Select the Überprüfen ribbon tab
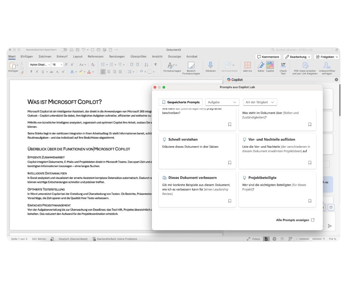 coord(139,57)
